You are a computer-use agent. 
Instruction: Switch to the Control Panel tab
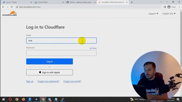tap(49, 2)
